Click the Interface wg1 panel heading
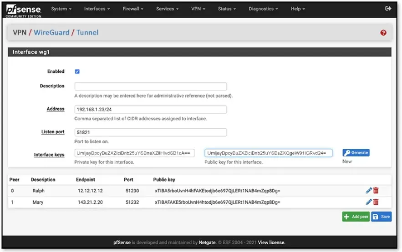 click(x=199, y=52)
